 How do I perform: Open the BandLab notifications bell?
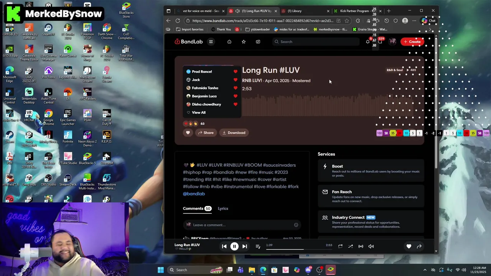[368, 41]
